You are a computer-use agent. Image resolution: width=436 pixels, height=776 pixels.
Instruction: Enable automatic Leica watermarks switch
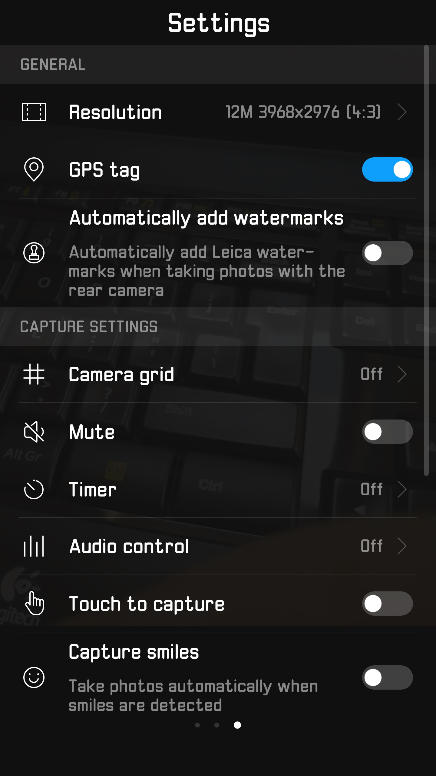(387, 253)
